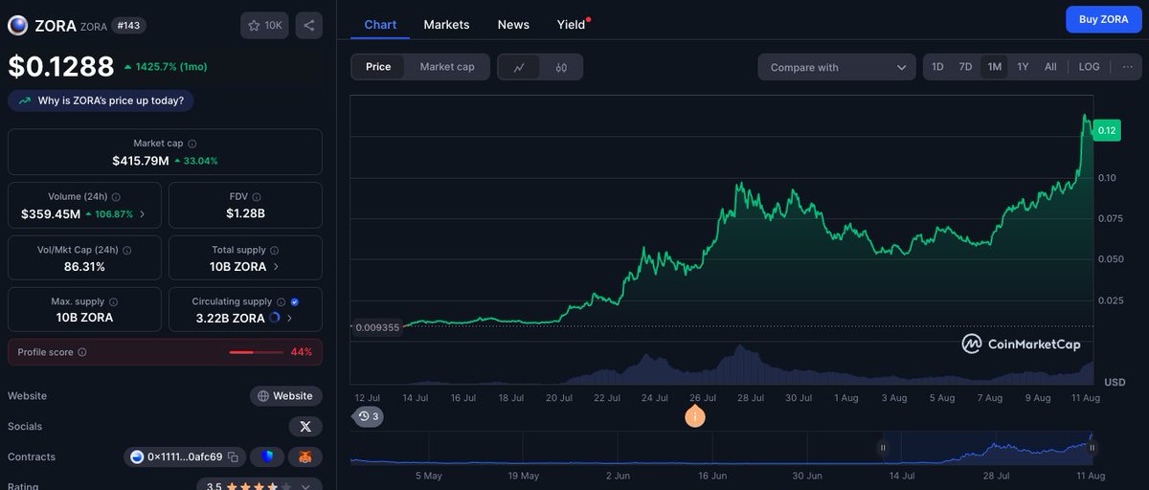Open info tooltip next to Market cap
This screenshot has height=490, width=1149.
192,144
